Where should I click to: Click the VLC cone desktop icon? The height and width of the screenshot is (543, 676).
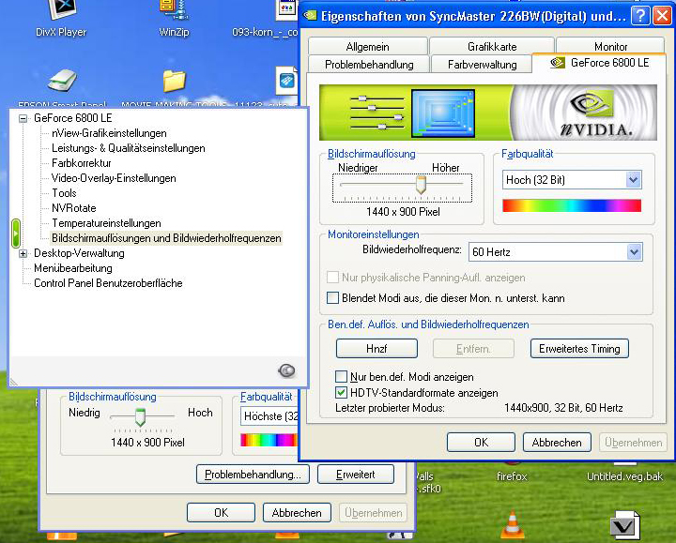coord(513,524)
